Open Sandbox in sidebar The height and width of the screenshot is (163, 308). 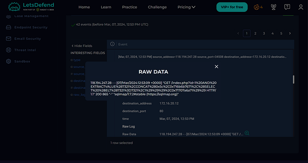click(22, 62)
